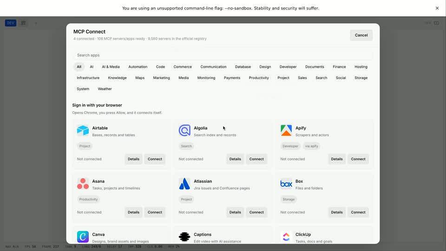Filter by Media category
446x251 pixels.
(184, 78)
